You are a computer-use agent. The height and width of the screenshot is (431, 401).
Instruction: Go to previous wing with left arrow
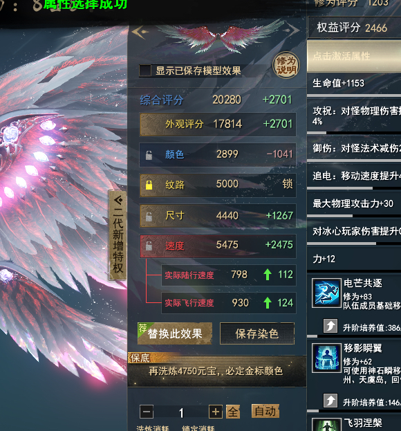pos(140,32)
